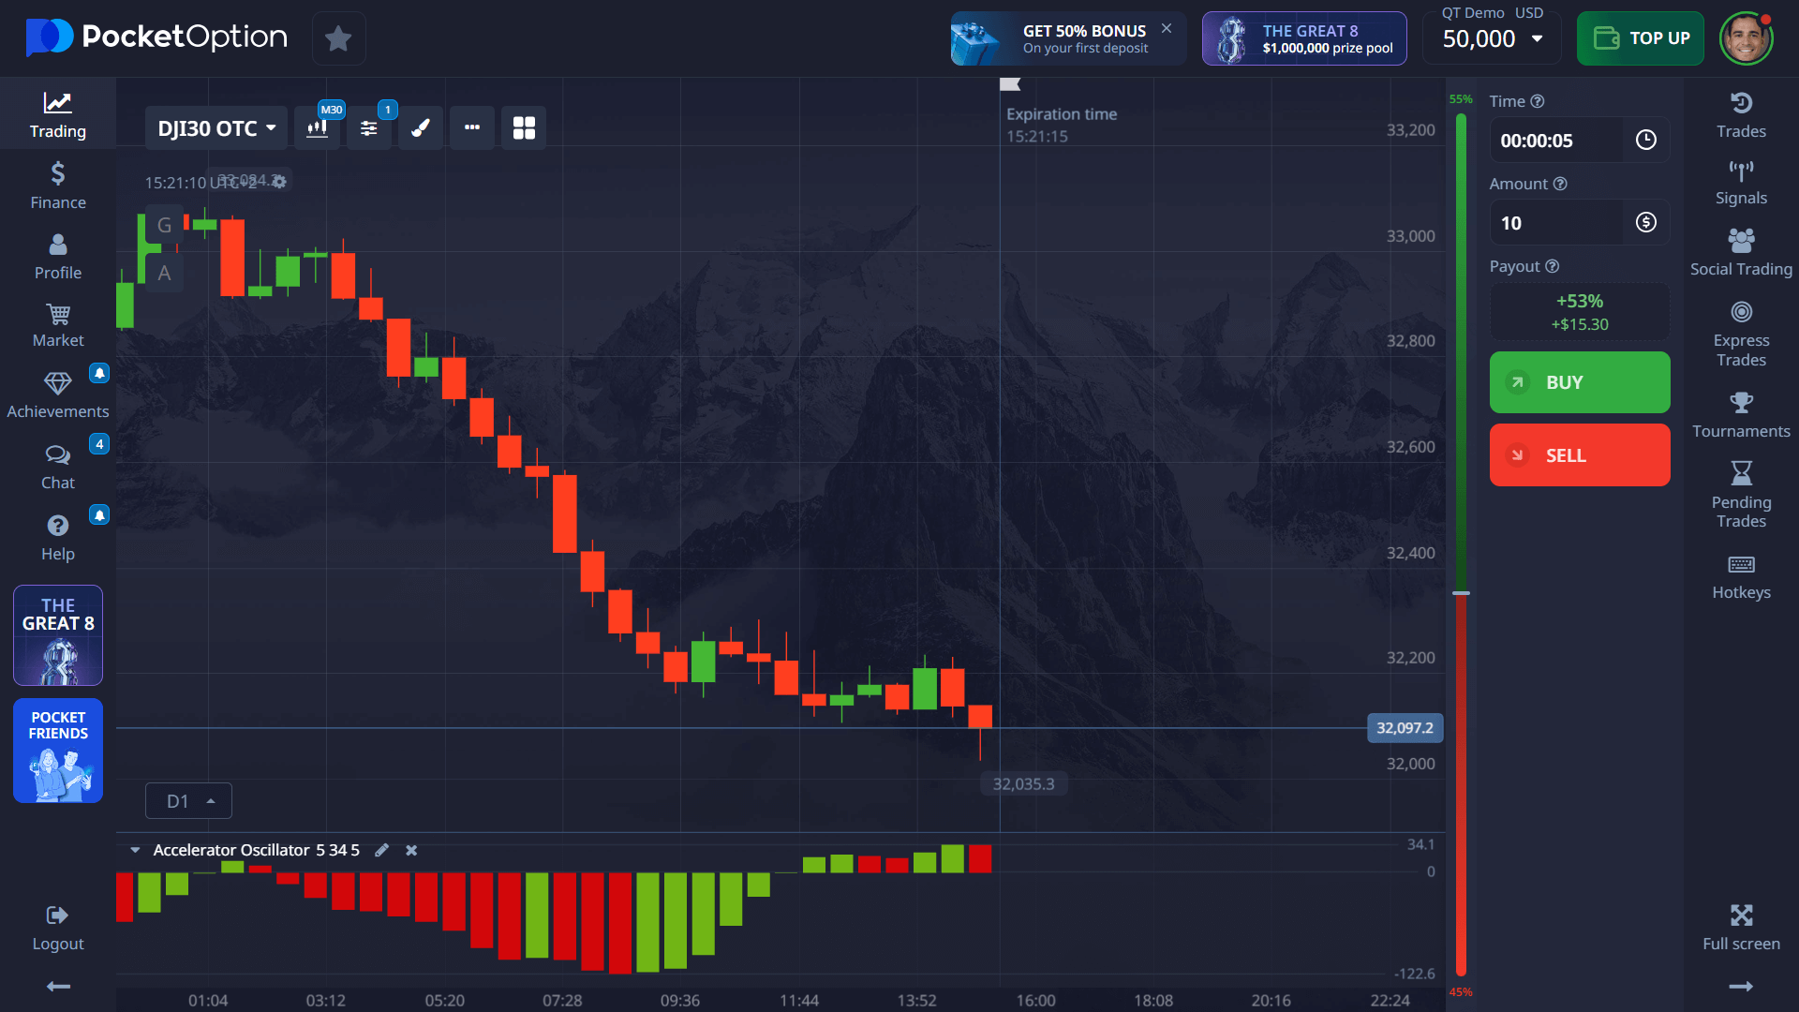Open Hotkeys panel

[x=1741, y=576]
